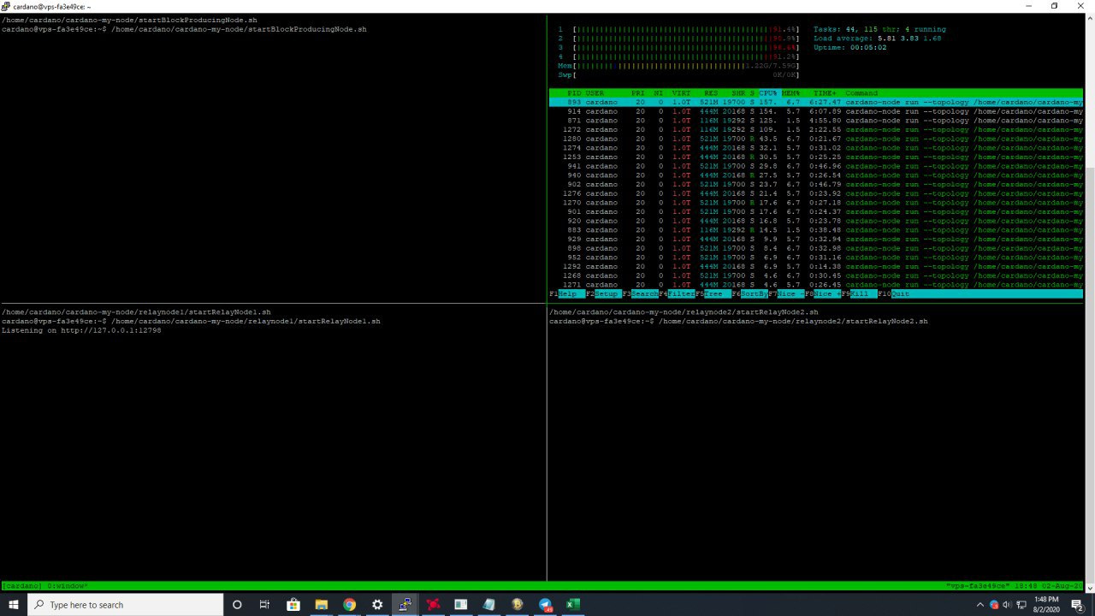Click the startBlockProducingNode.sh command prompt line
The image size is (1095, 616).
[x=184, y=29]
